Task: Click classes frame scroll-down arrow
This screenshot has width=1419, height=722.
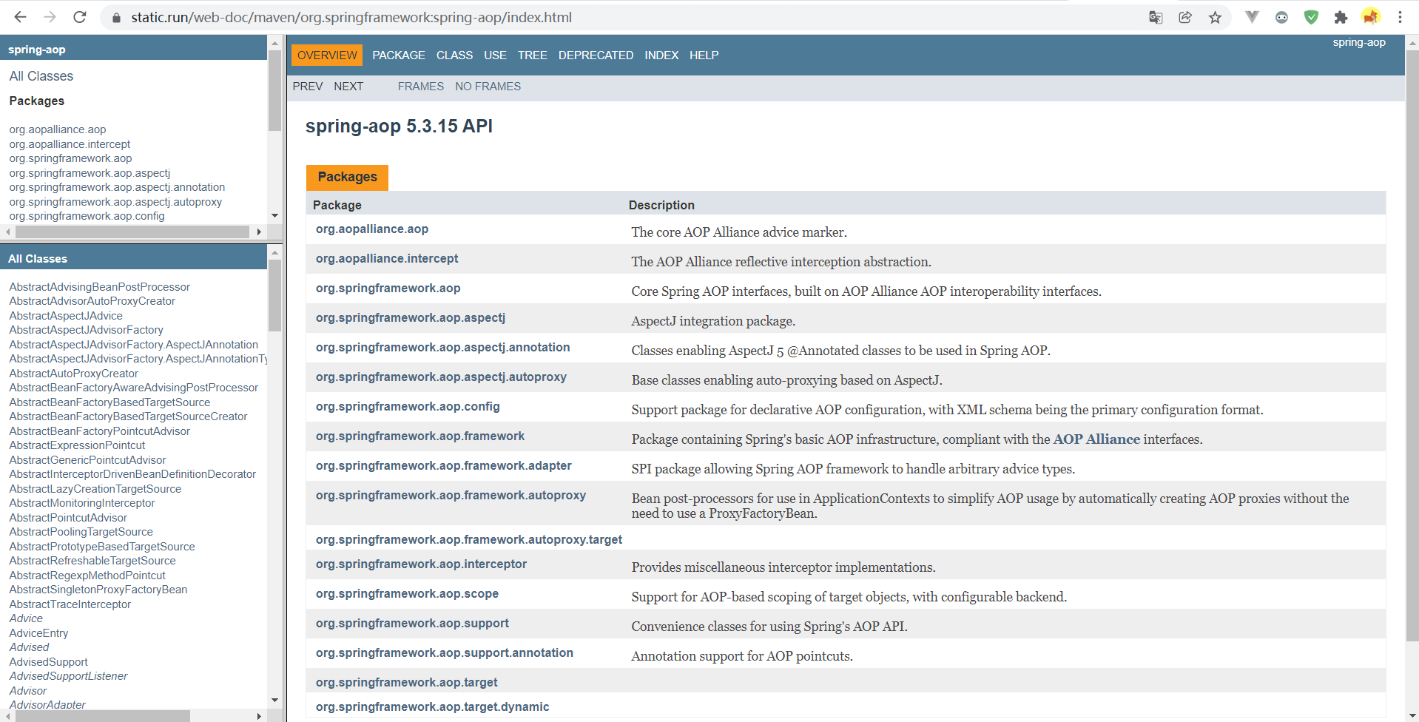Action: [274, 700]
